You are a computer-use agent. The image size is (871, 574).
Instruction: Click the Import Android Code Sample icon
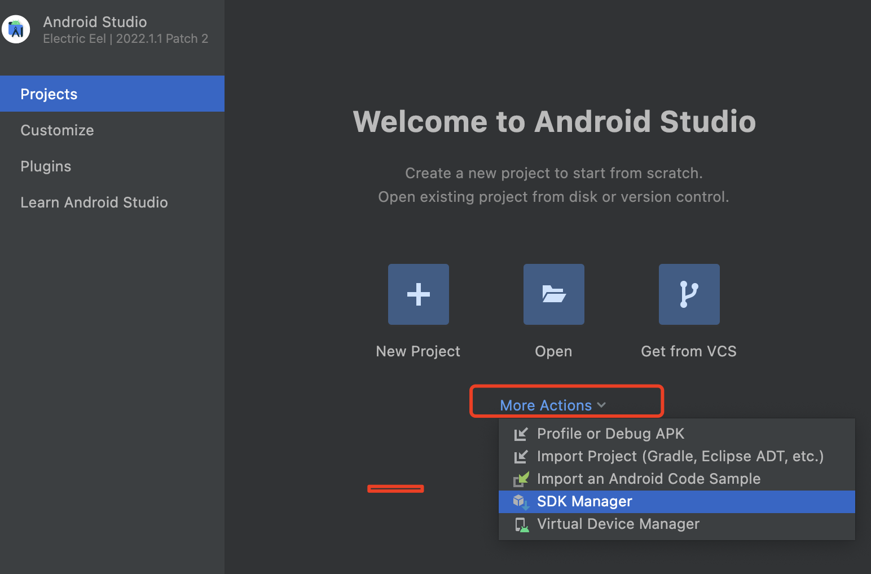pyautogui.click(x=521, y=479)
